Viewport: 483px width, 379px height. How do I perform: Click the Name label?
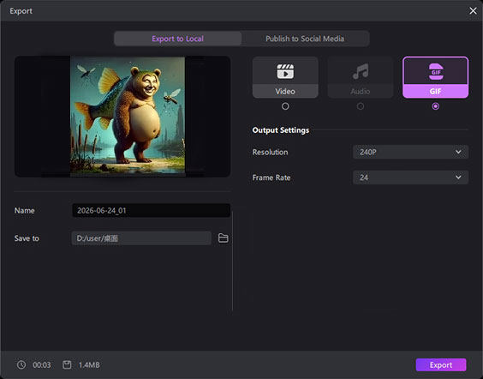pos(24,211)
